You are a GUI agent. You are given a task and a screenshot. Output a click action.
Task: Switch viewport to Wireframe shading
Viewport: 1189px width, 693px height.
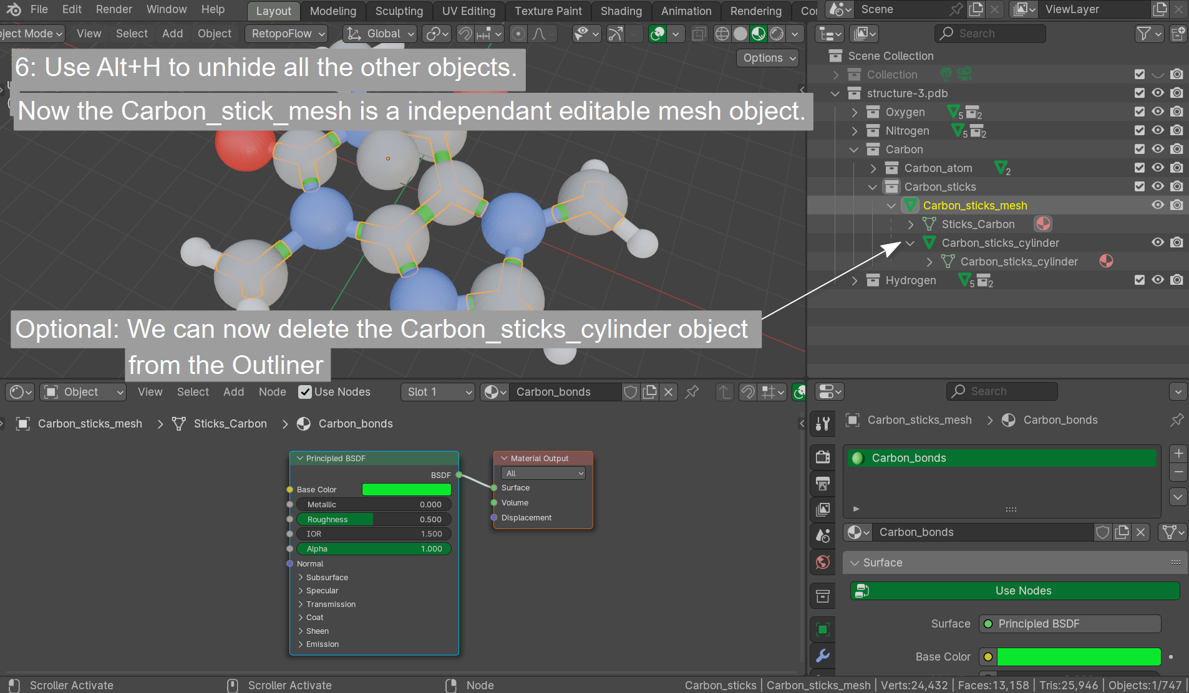click(722, 34)
